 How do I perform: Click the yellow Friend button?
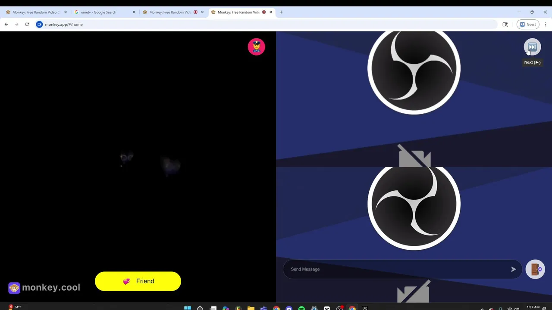138,281
